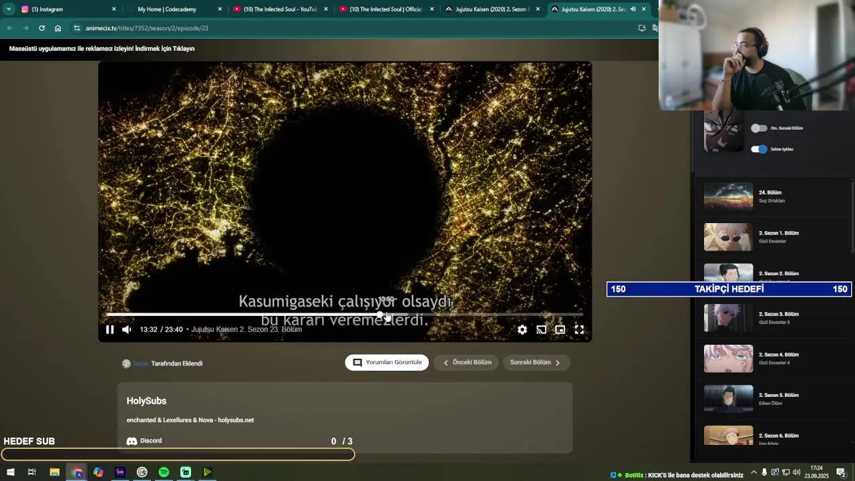
Task: Click the 2. Sezon 6. Bölüm title
Action: (778, 436)
